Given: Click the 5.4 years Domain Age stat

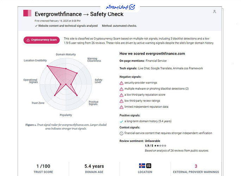Looking at the screenshot, I should coord(94,166).
